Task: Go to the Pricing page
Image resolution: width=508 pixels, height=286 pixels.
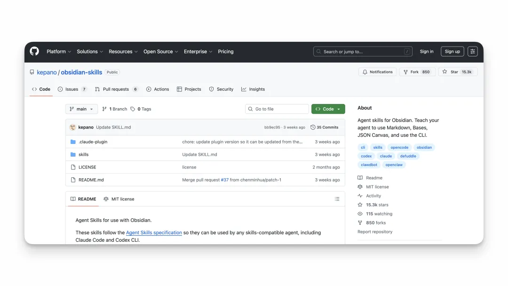Action: pos(225,51)
